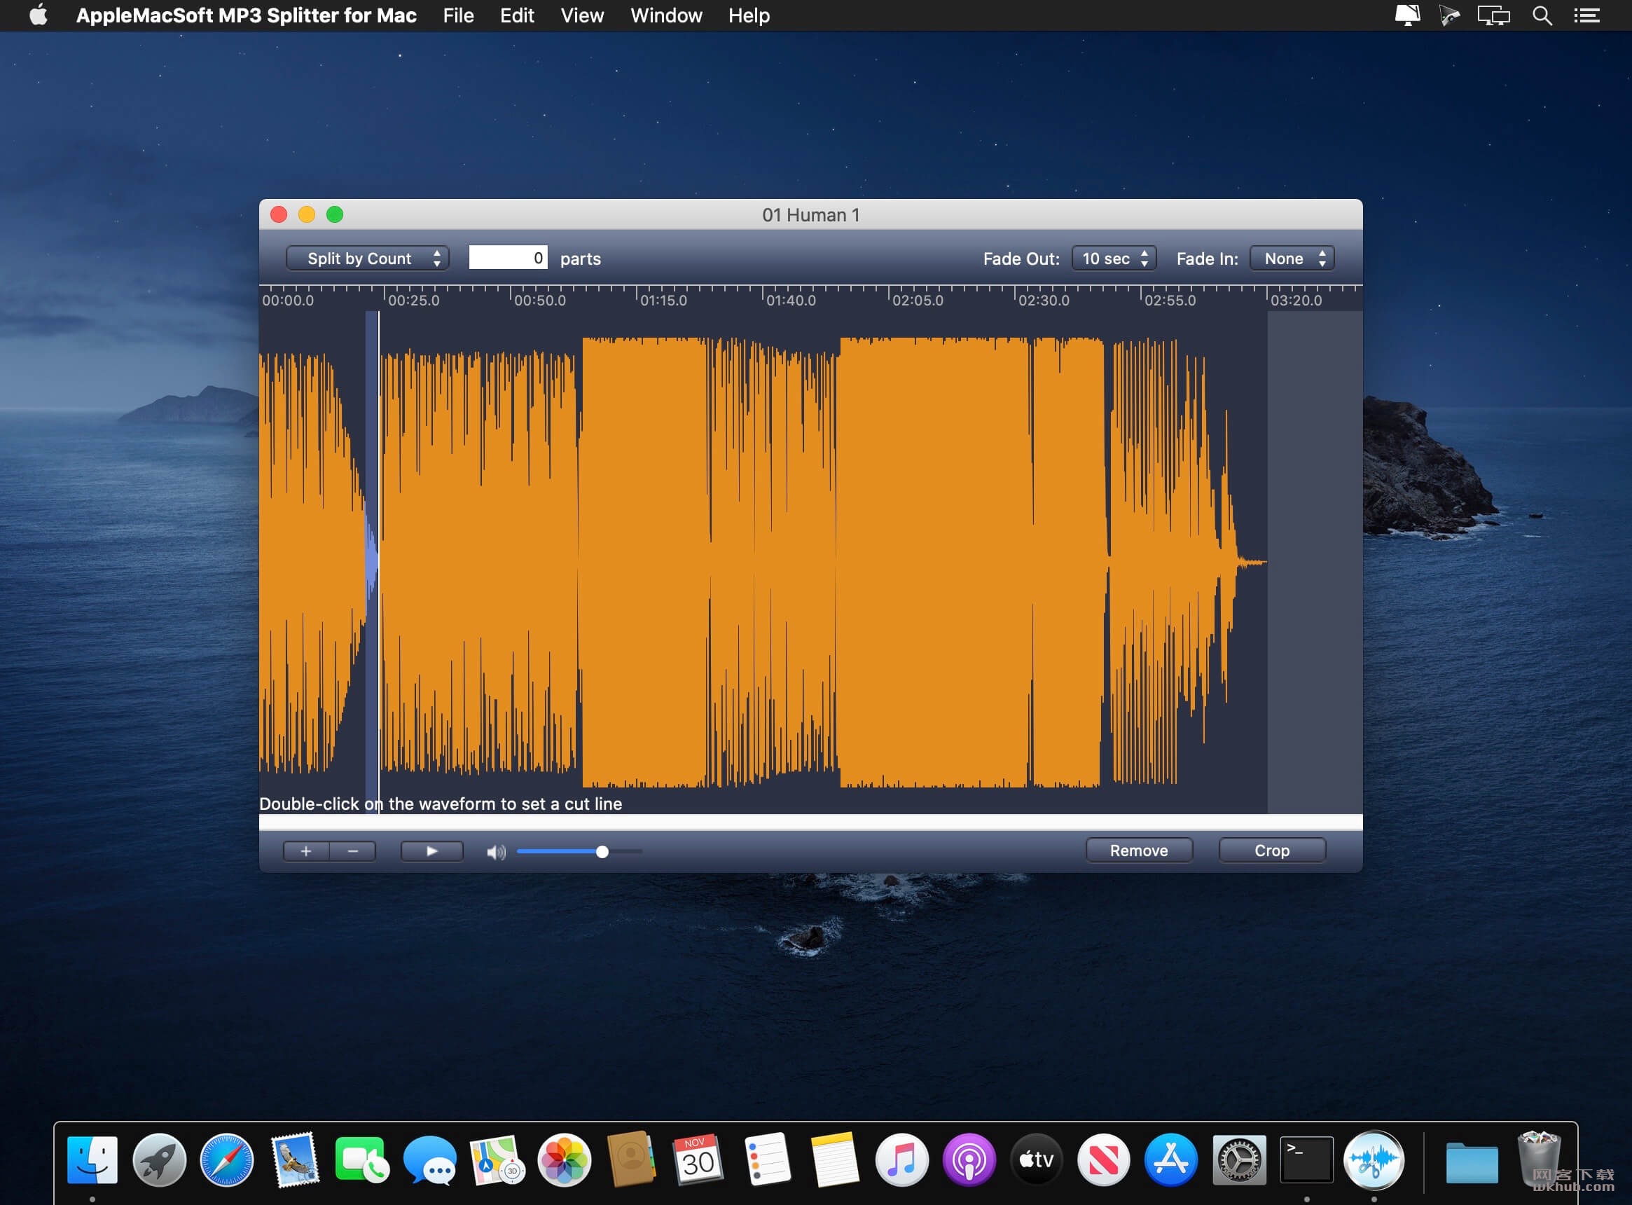Open Apple TV from the Dock
This screenshot has width=1632, height=1205.
1036,1159
